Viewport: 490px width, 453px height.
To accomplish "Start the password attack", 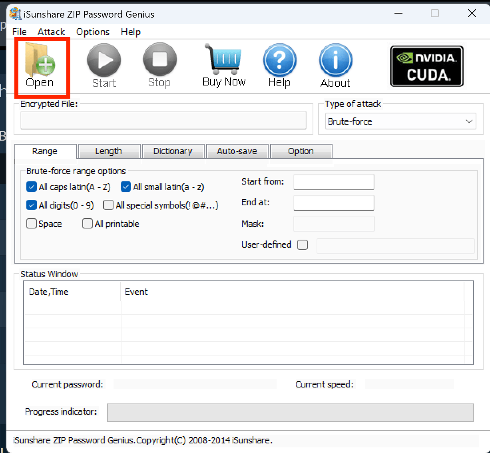I will coord(104,64).
